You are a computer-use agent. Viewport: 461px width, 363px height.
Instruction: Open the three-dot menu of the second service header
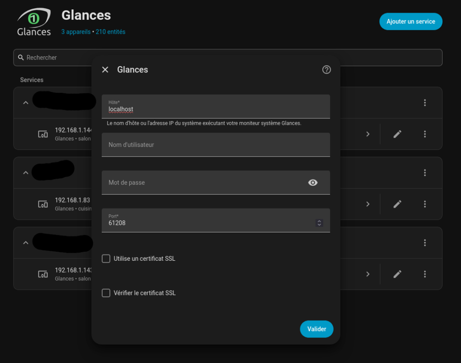tap(425, 172)
